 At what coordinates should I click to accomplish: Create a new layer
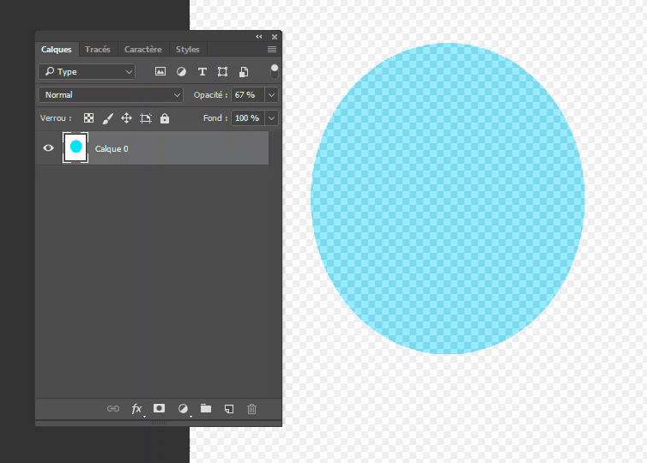(x=229, y=409)
